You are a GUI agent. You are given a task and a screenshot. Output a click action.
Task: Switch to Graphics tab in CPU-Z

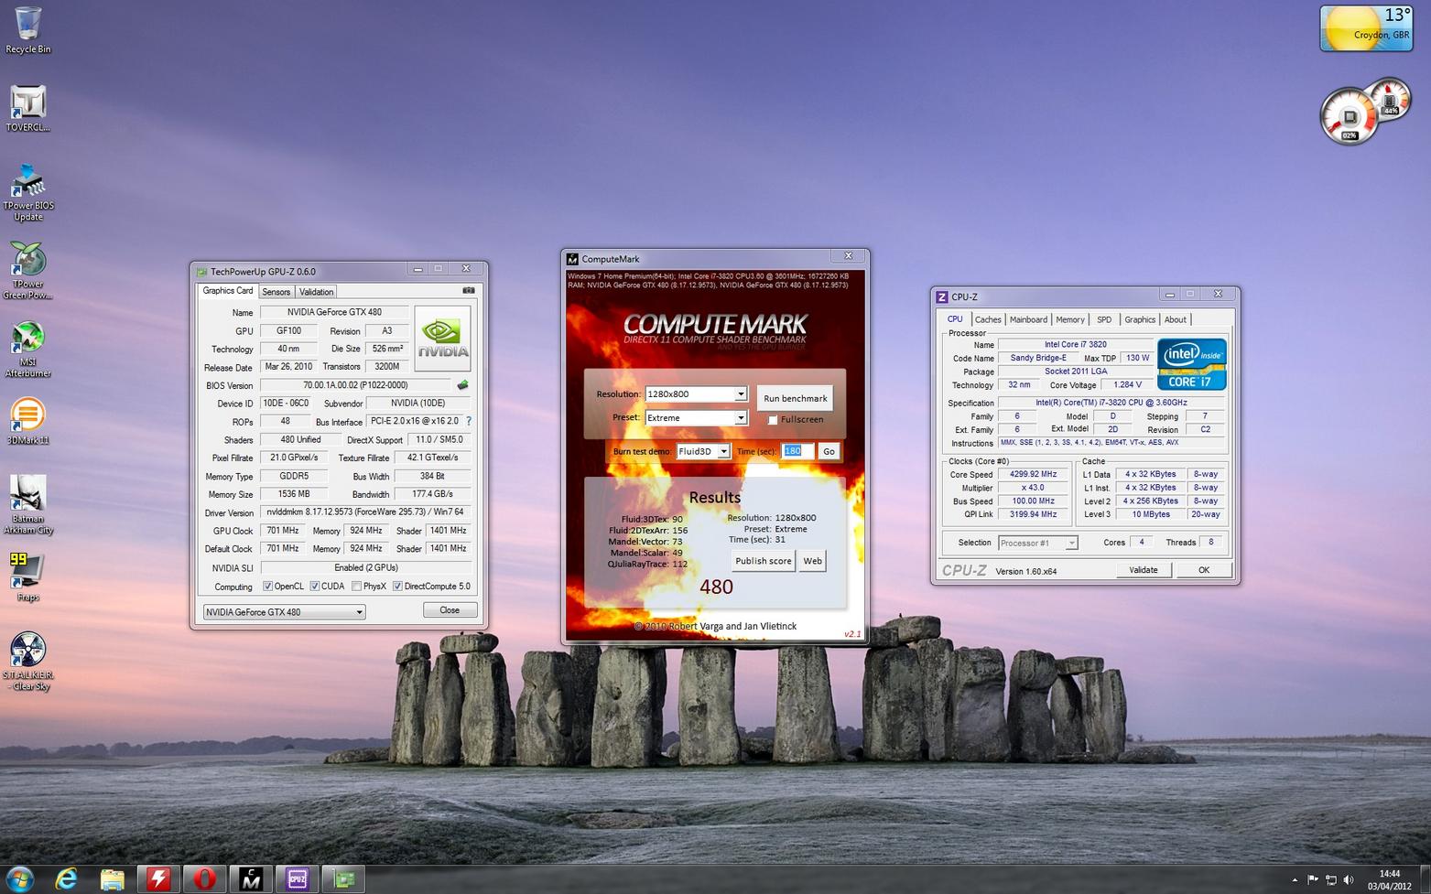(1140, 319)
